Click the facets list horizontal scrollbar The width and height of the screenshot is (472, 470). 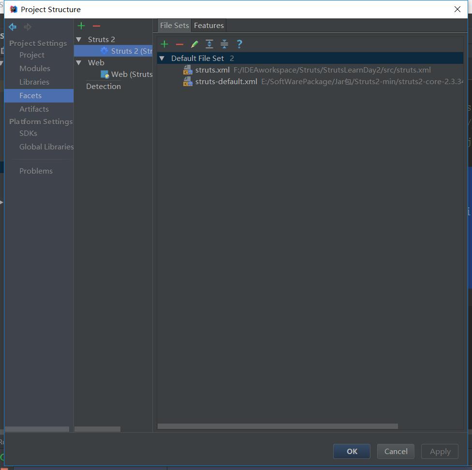[97, 429]
